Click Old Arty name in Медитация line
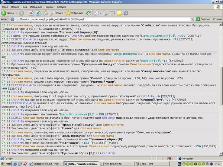Screen dimensions: 223x167 (x=17, y=143)
